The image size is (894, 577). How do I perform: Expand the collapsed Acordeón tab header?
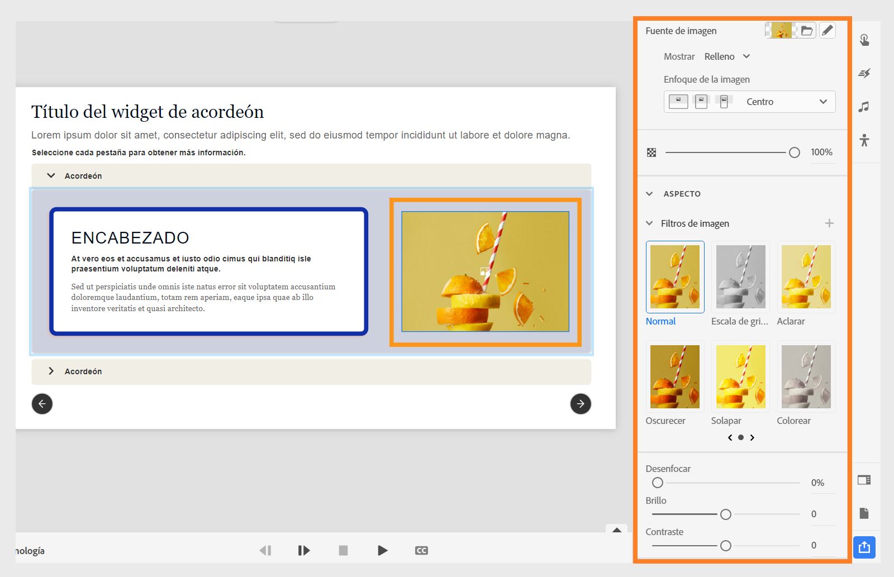coord(311,371)
